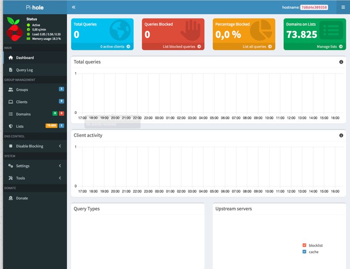Click the list icon in Domains on Lists card
Screen dimensions: 350x269
coord(332,30)
